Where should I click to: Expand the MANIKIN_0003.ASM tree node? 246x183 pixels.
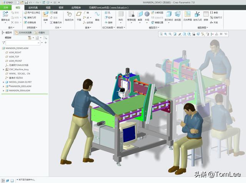click(3, 86)
